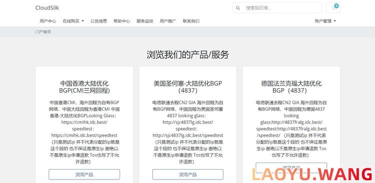Image resolution: width=375 pixels, height=183 pixels.
Task: Click the 中国香港大陆优化 BGP(CMI三网回程) title
Action: pyautogui.click(x=84, y=87)
